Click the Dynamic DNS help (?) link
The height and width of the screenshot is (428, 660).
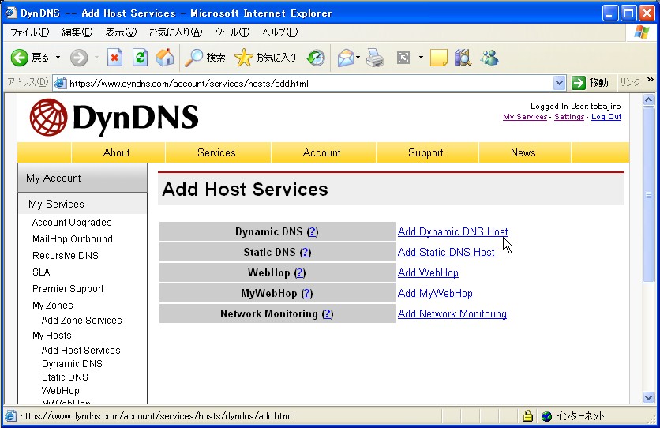(313, 232)
